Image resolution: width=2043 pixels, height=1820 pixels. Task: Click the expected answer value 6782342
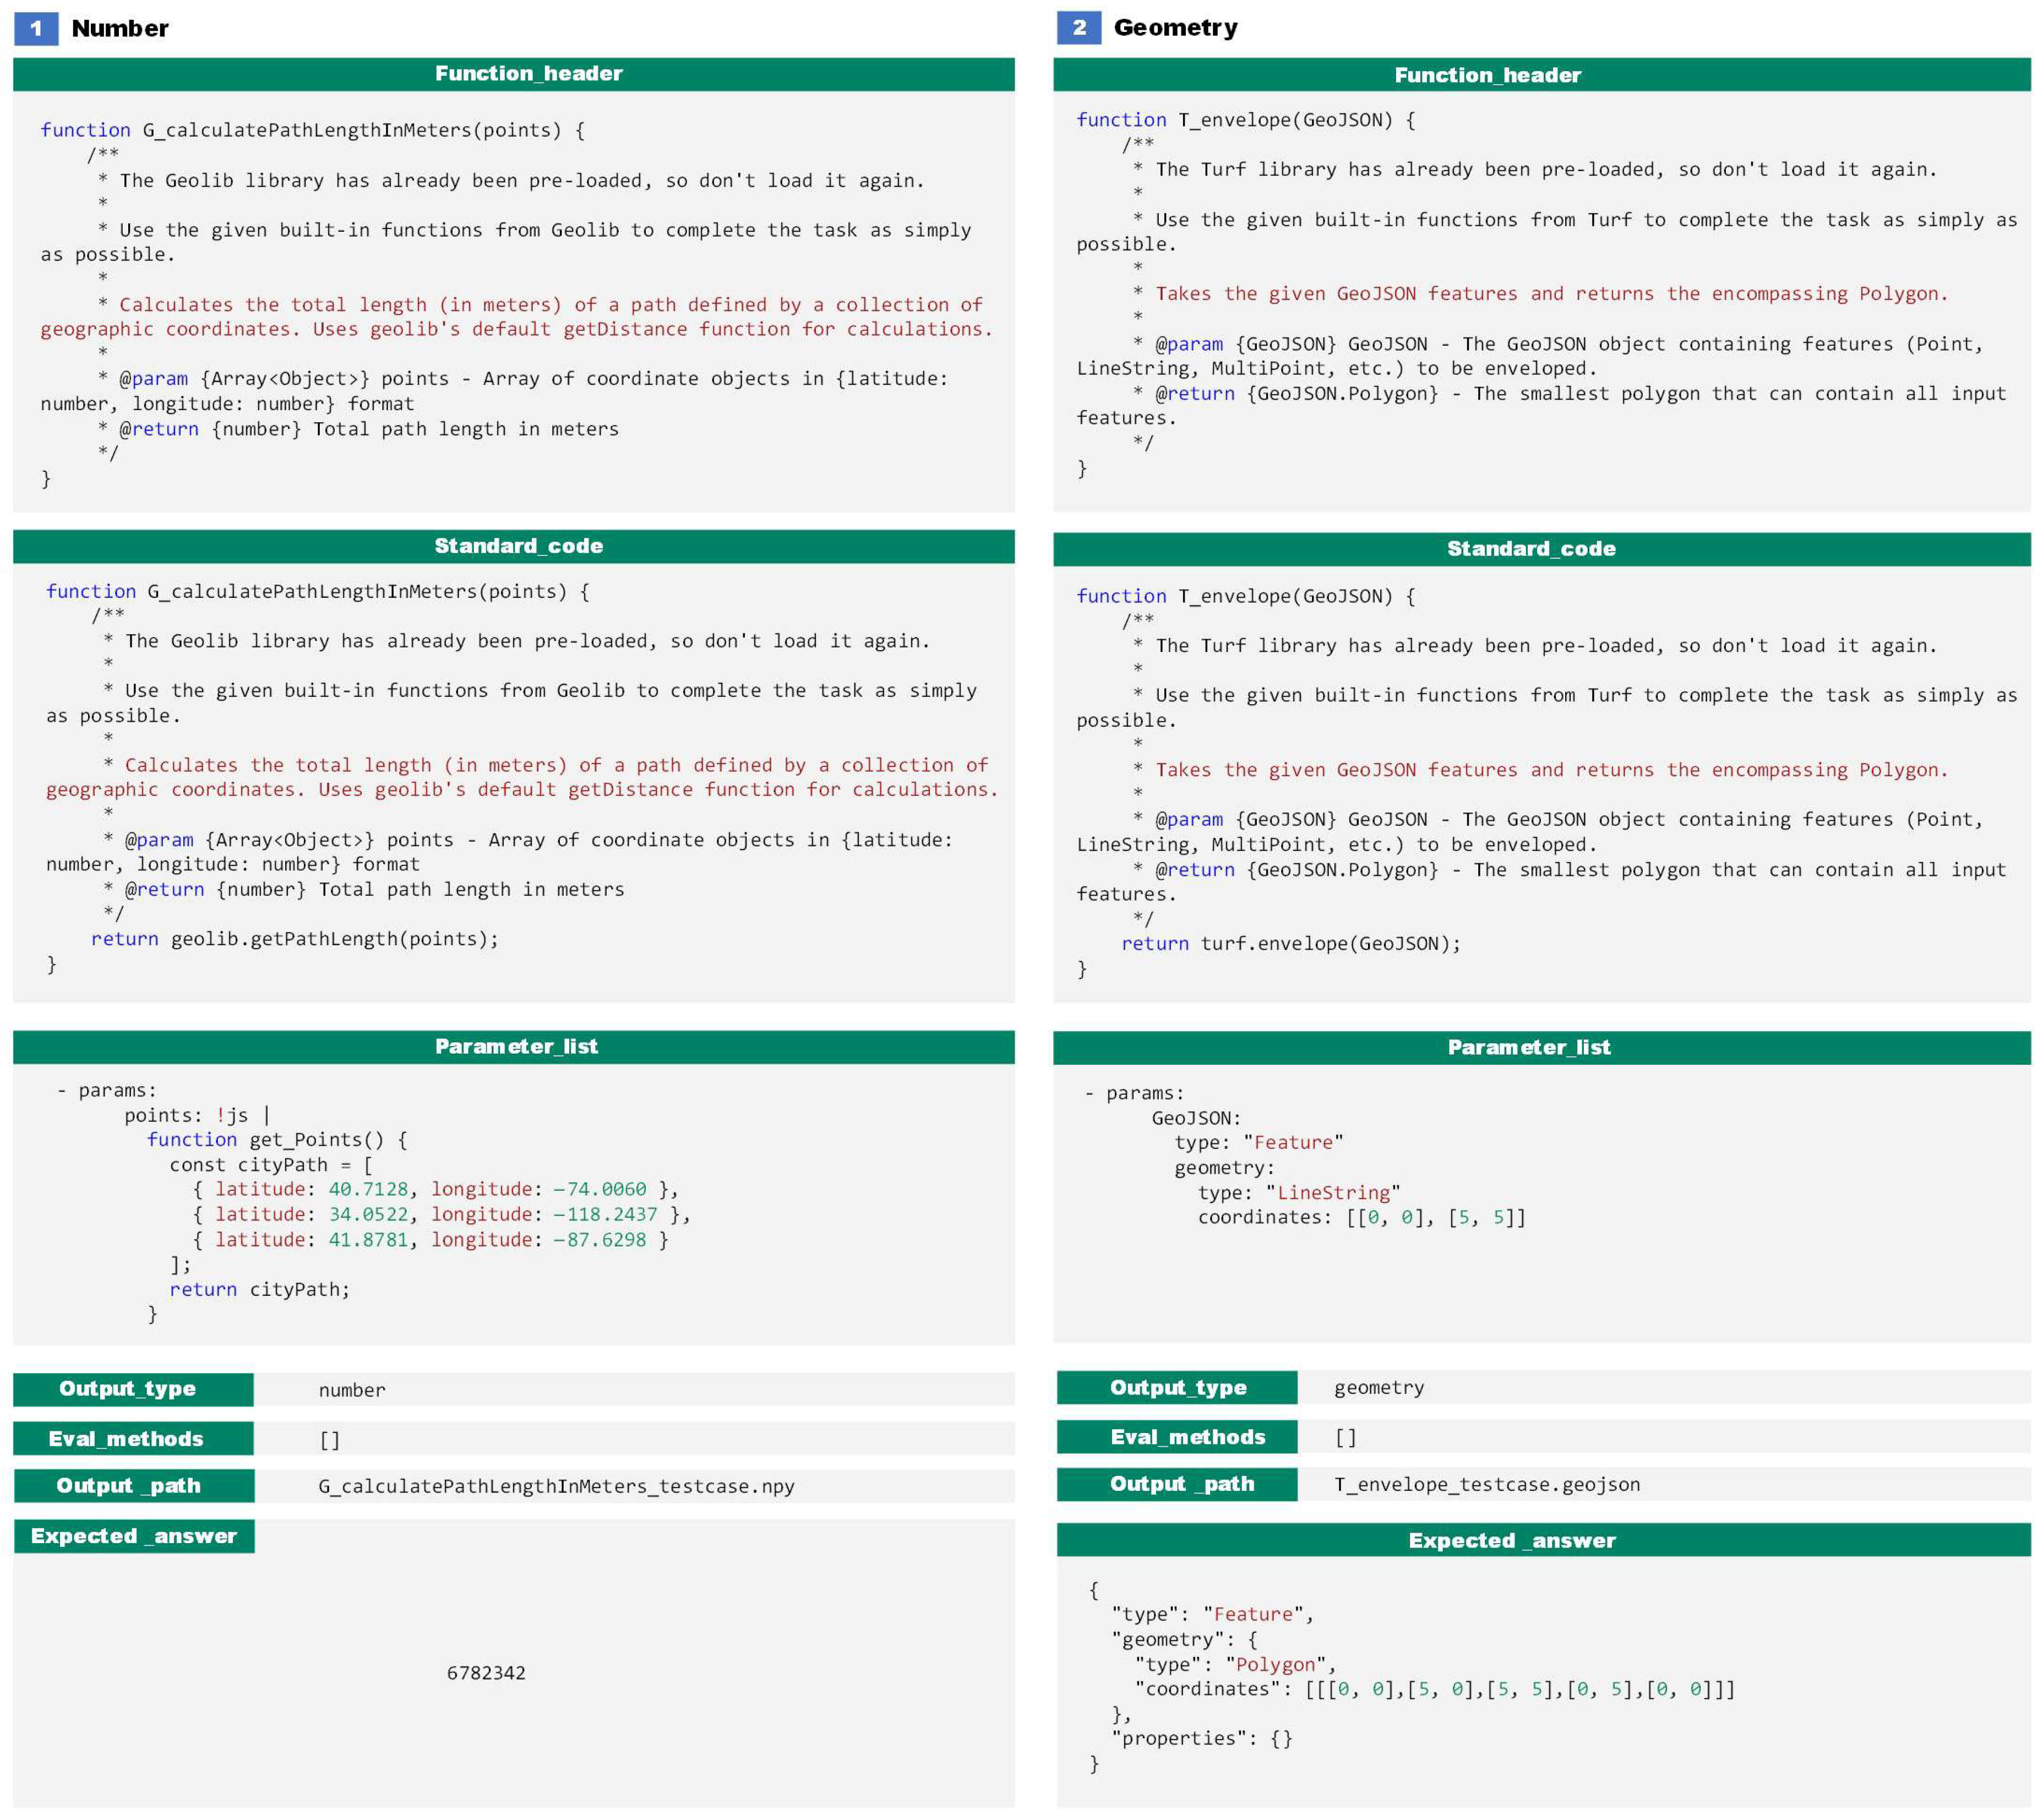point(486,1673)
